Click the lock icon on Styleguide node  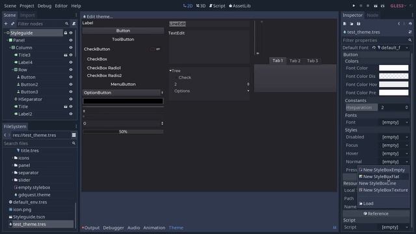(66, 33)
